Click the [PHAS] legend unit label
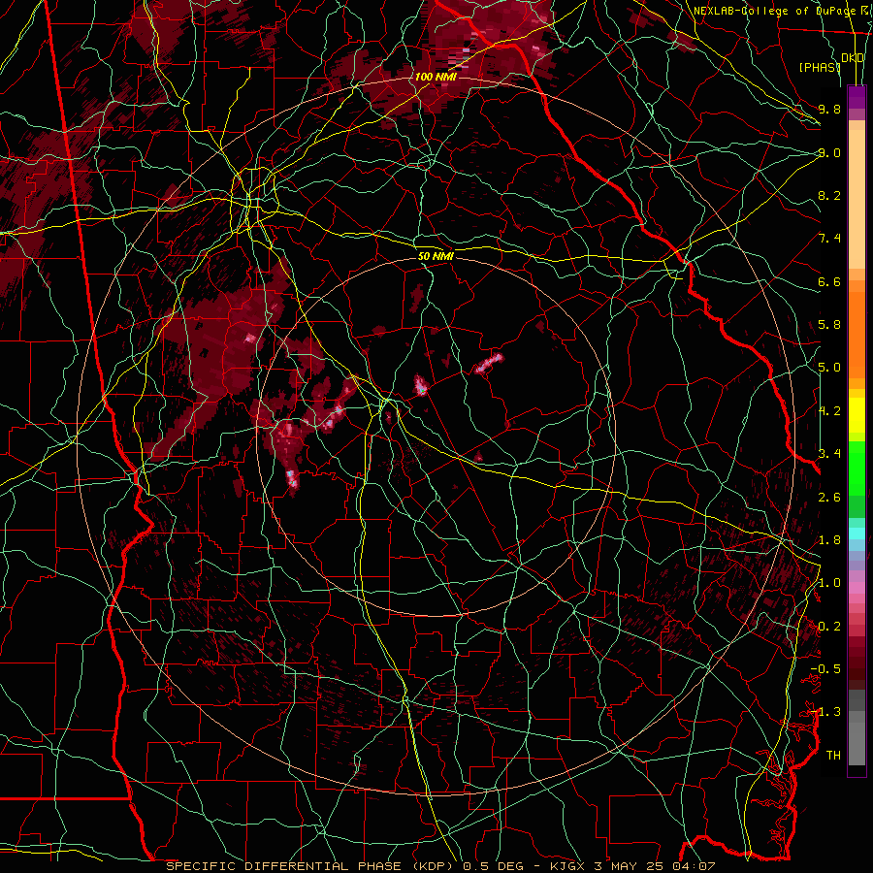 820,67
